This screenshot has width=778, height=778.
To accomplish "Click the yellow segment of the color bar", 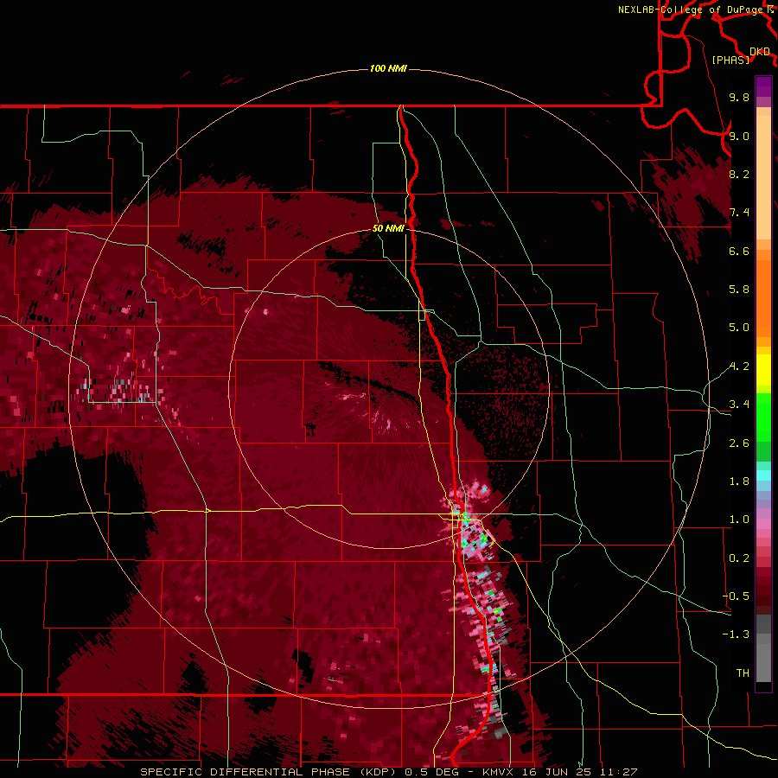I will pos(763,370).
